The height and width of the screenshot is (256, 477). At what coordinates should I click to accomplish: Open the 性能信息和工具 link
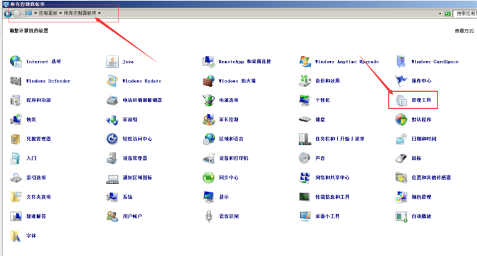click(x=332, y=197)
